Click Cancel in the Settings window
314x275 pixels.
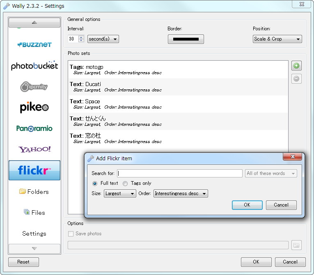pyautogui.click(x=290, y=262)
